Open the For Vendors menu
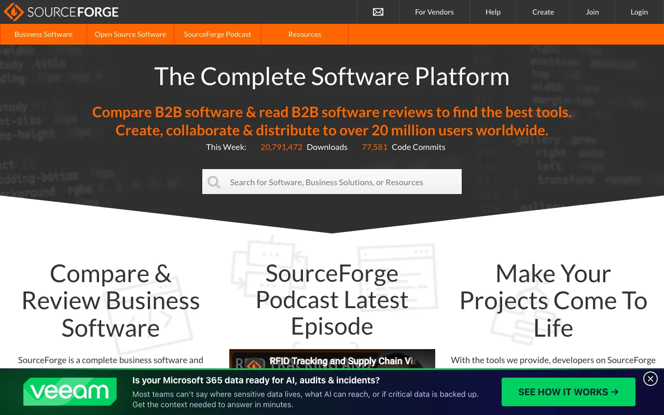The height and width of the screenshot is (415, 664). (434, 12)
